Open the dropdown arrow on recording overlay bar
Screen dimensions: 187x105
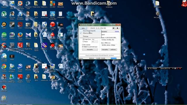(x=173, y=69)
